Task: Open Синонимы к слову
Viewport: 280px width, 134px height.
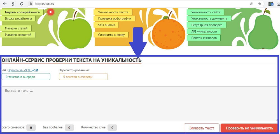Action: 111,35
